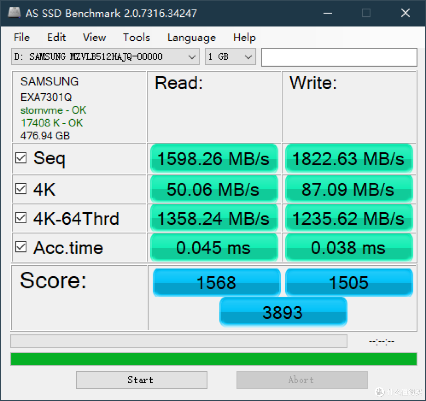Click the Start button
426x401 pixels.
142,380
